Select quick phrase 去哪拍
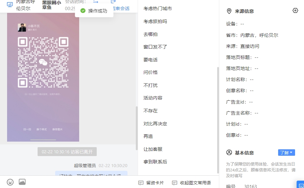 (x=150, y=34)
